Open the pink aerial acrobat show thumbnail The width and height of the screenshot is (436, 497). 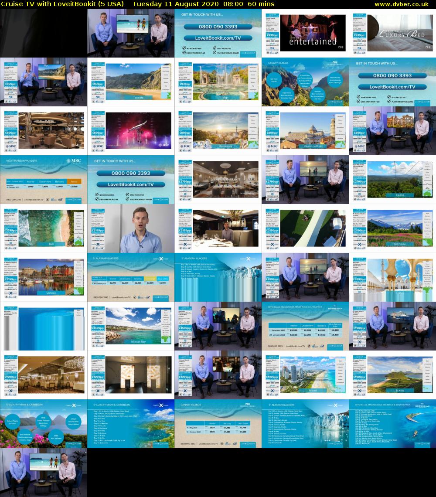pyautogui.click(x=131, y=131)
